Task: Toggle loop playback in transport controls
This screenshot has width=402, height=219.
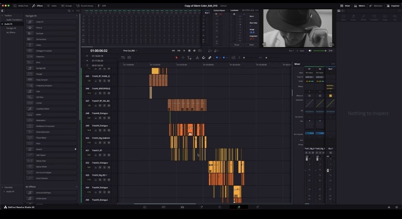Action: [x=200, y=51]
